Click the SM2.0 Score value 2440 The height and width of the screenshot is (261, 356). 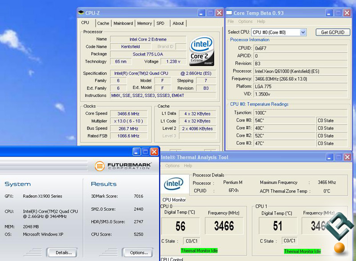coord(138,209)
